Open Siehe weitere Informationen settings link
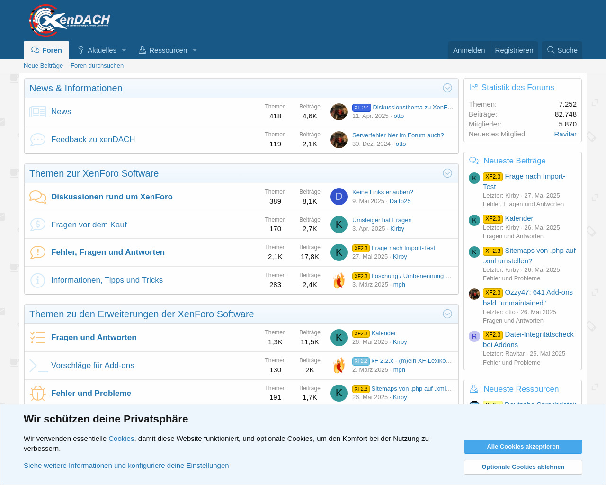The height and width of the screenshot is (485, 606). (x=126, y=466)
